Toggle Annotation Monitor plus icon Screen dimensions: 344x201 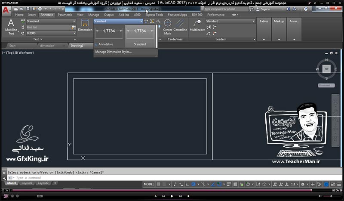tap(313, 184)
